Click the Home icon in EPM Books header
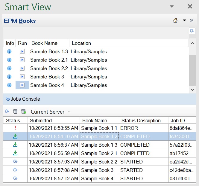The image size is (199, 186). click(x=175, y=21)
